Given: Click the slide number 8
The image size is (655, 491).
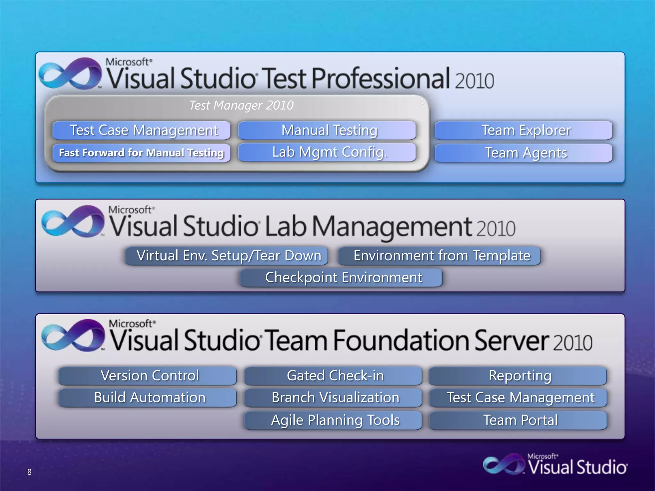Looking at the screenshot, I should (29, 472).
